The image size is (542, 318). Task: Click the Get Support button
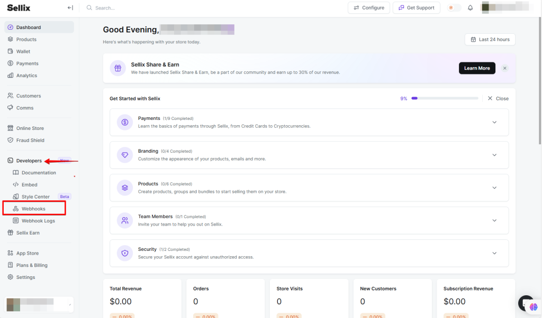(x=416, y=8)
